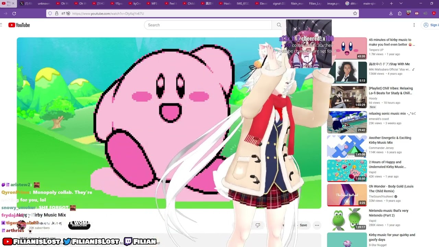Open the YouTube guide hamburger menu
This screenshot has height=247, width=439.
[x=1, y=25]
